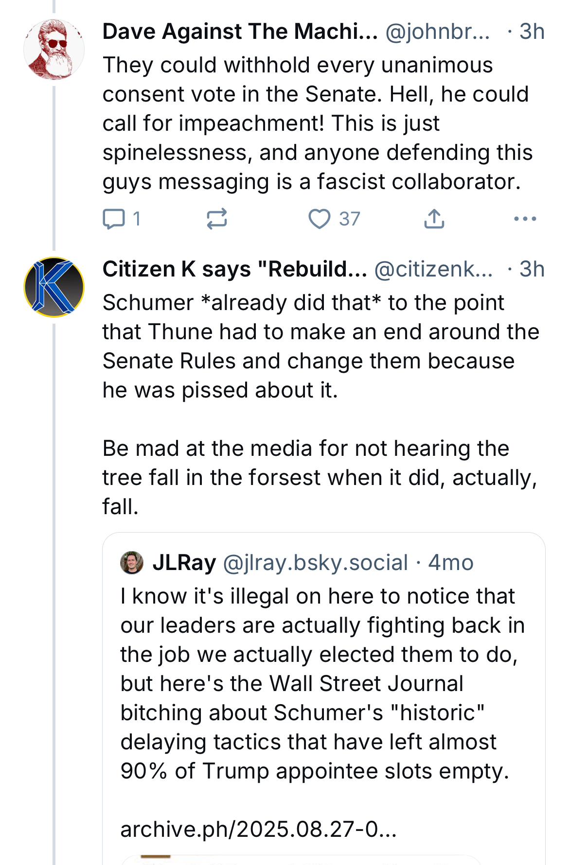The height and width of the screenshot is (865, 569).
Task: Open Dave Against The Machine's display name
Action: click(x=240, y=32)
